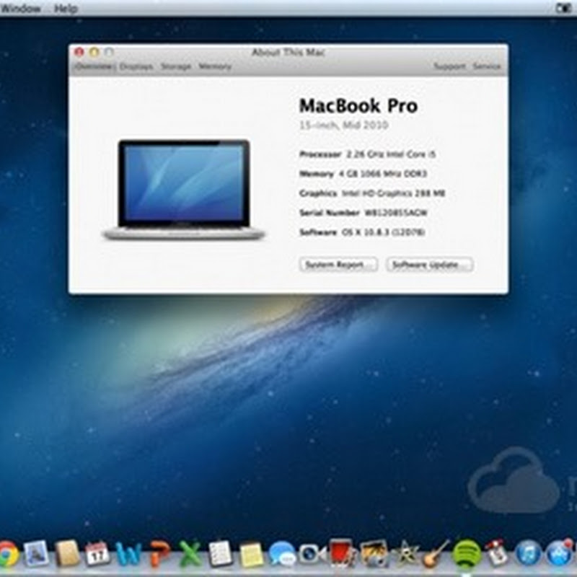Screen dimensions: 577x577
Task: Launch GarageBand guitar icon in dock
Action: pyautogui.click(x=436, y=553)
